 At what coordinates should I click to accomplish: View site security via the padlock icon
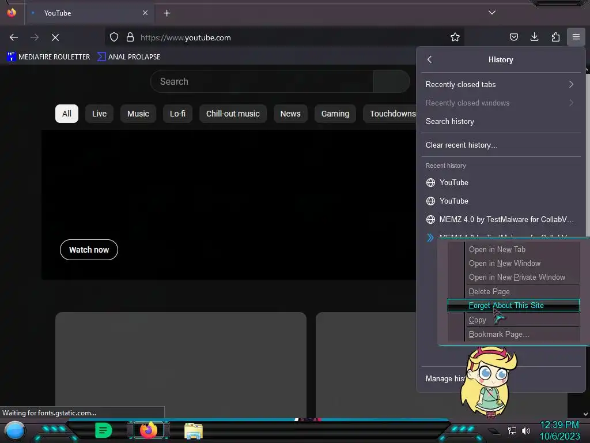coord(130,37)
